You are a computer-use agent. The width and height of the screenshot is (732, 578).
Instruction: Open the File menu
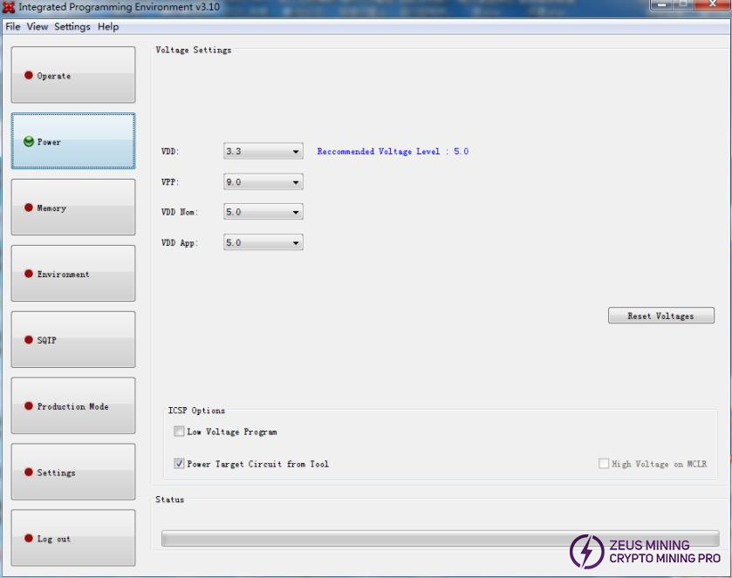12,26
